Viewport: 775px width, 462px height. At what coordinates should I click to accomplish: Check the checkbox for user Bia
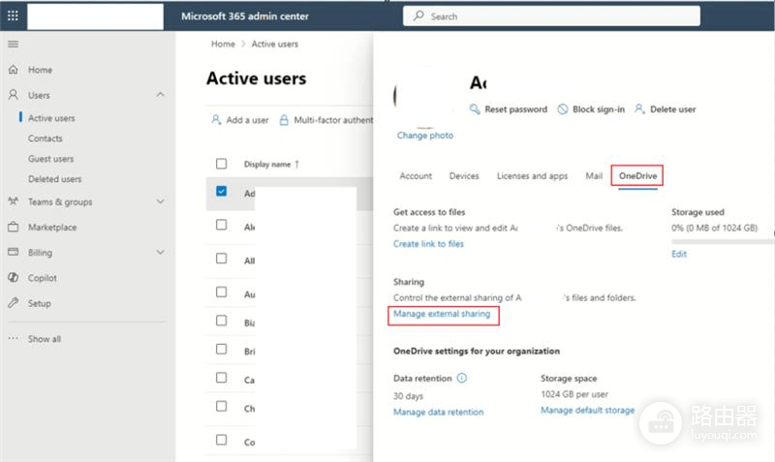(x=222, y=321)
